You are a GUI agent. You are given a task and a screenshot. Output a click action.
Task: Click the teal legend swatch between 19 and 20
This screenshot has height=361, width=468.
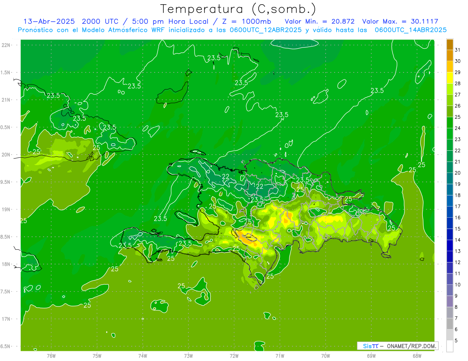tap(450, 179)
